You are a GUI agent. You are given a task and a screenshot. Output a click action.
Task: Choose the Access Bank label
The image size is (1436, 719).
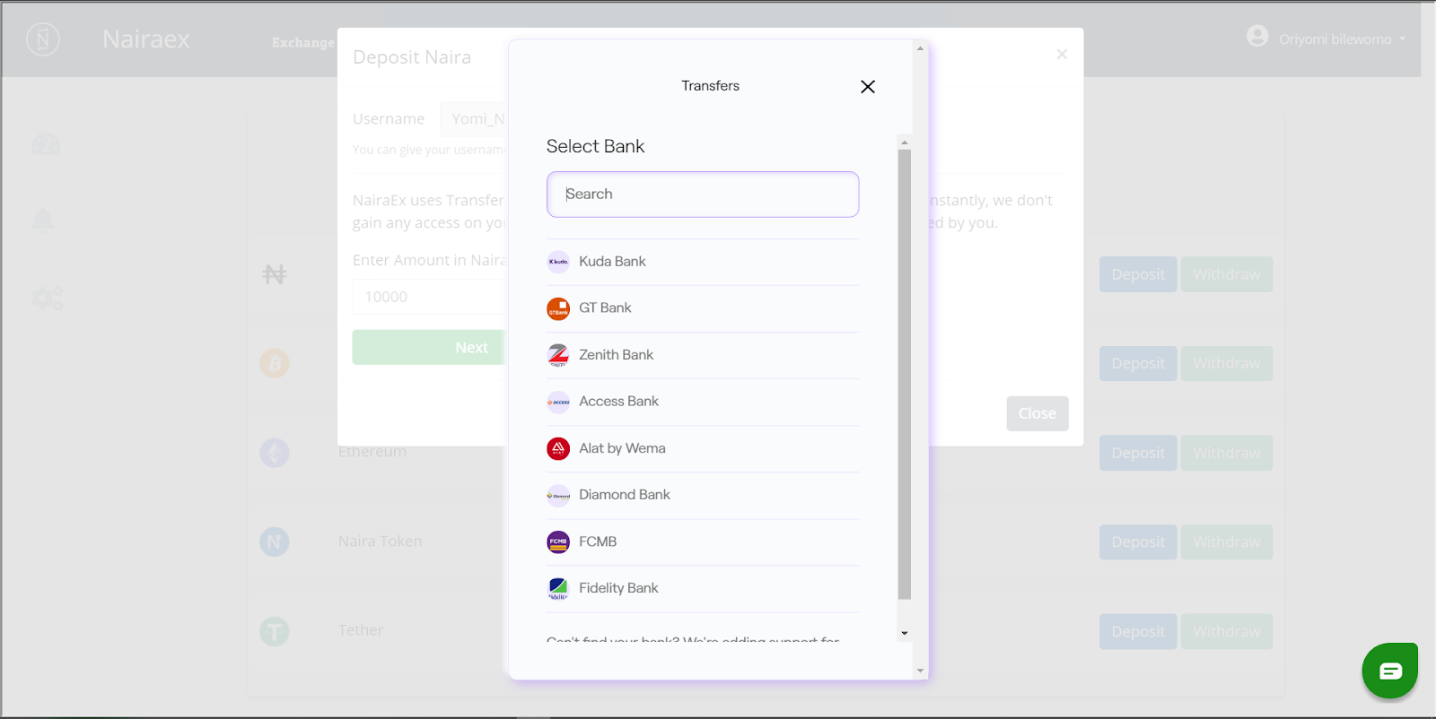pyautogui.click(x=618, y=402)
